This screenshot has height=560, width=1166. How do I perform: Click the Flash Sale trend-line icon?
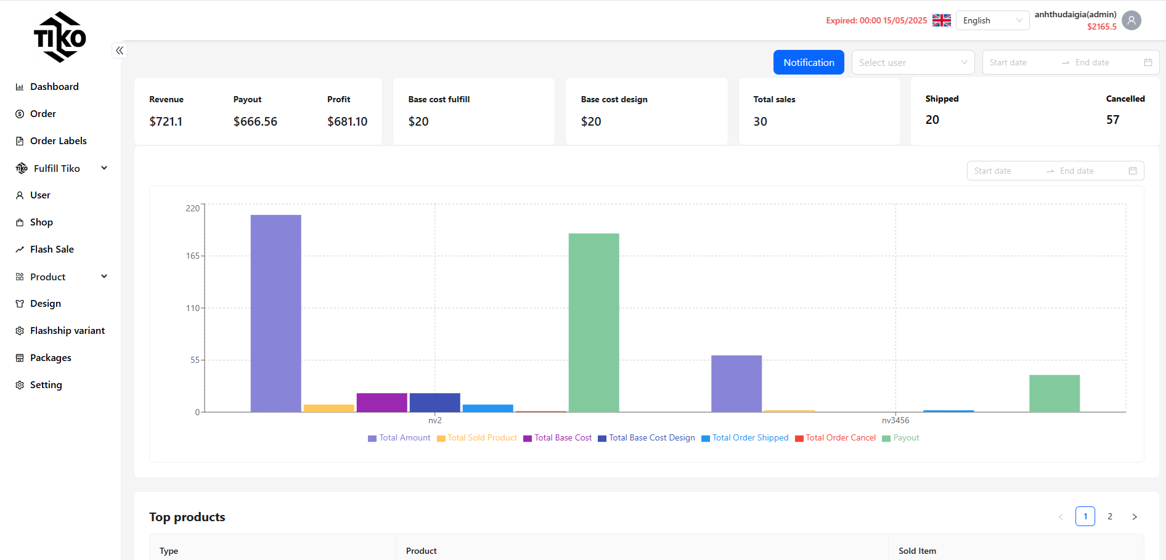[20, 250]
